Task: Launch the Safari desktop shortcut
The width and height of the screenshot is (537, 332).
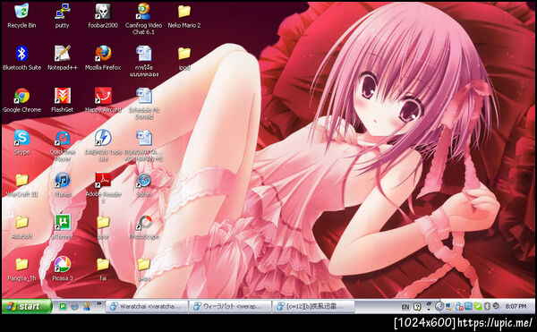Action: point(144,185)
